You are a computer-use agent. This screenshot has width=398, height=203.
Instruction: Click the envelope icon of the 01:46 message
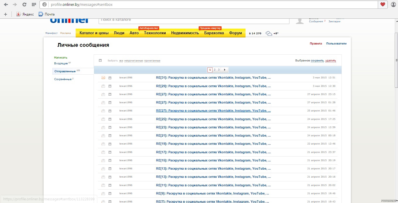[x=103, y=111]
